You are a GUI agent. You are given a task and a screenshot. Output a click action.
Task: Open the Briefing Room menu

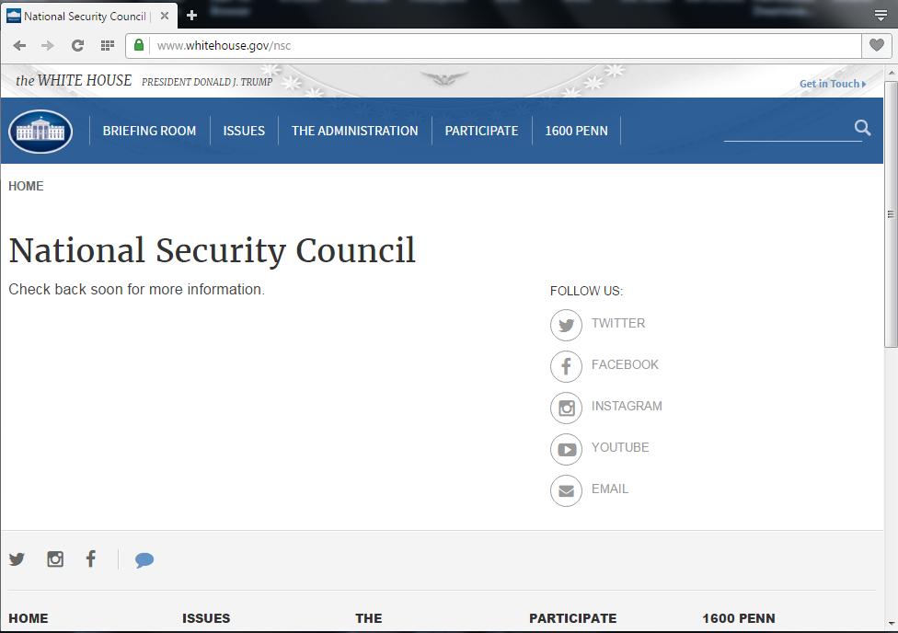click(x=149, y=131)
